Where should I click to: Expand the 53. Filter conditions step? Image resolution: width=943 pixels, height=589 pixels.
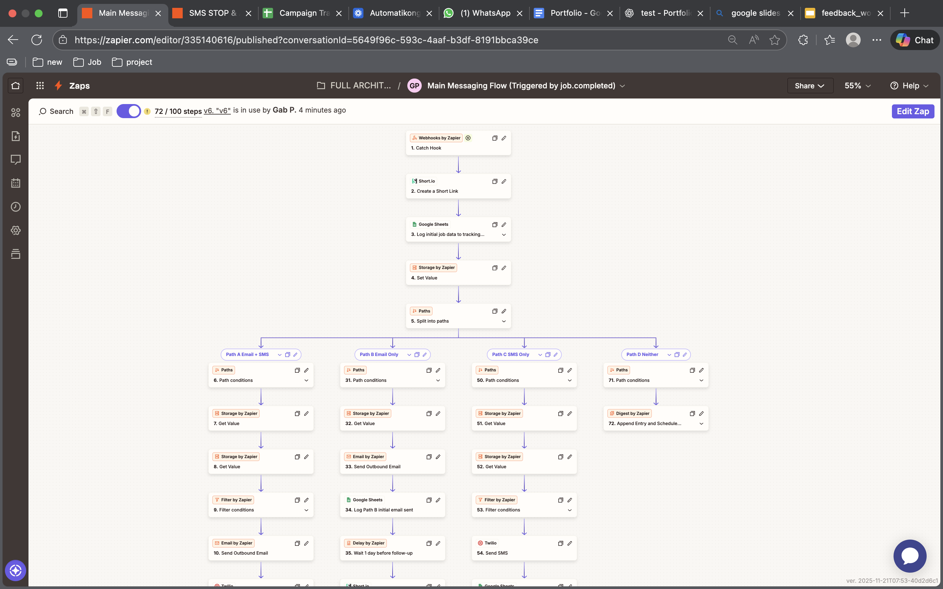[x=570, y=510]
